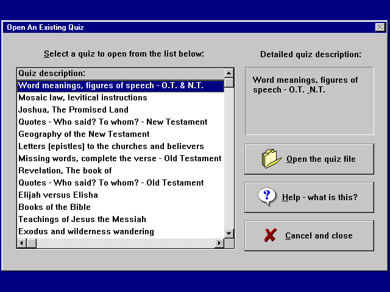390x292 pixels.
Task: Close the Open An Existing Quiz dialog
Action: click(380, 27)
